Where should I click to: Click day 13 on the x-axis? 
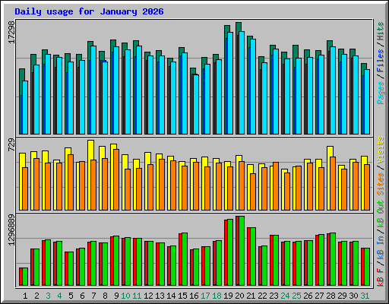(x=160, y=296)
